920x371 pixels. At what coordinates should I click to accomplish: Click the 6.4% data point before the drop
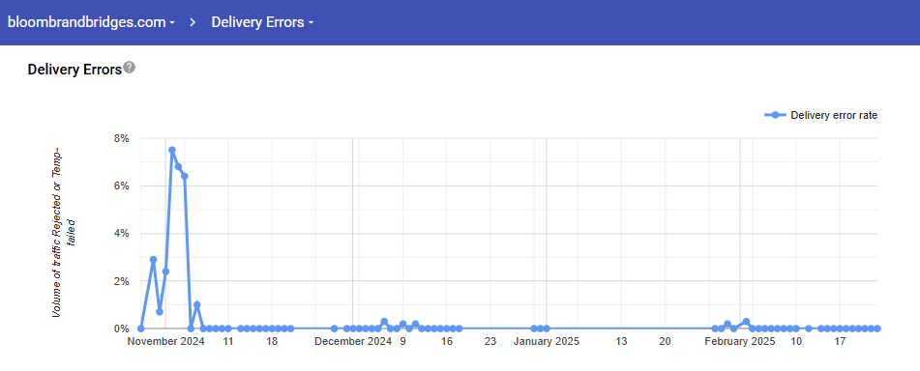(x=184, y=176)
